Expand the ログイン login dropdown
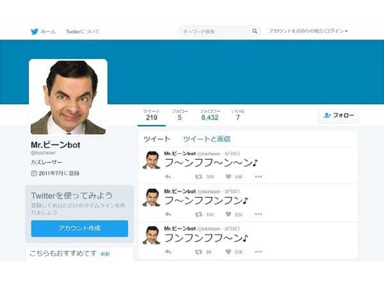This screenshot has width=384, height=284. click(336, 31)
